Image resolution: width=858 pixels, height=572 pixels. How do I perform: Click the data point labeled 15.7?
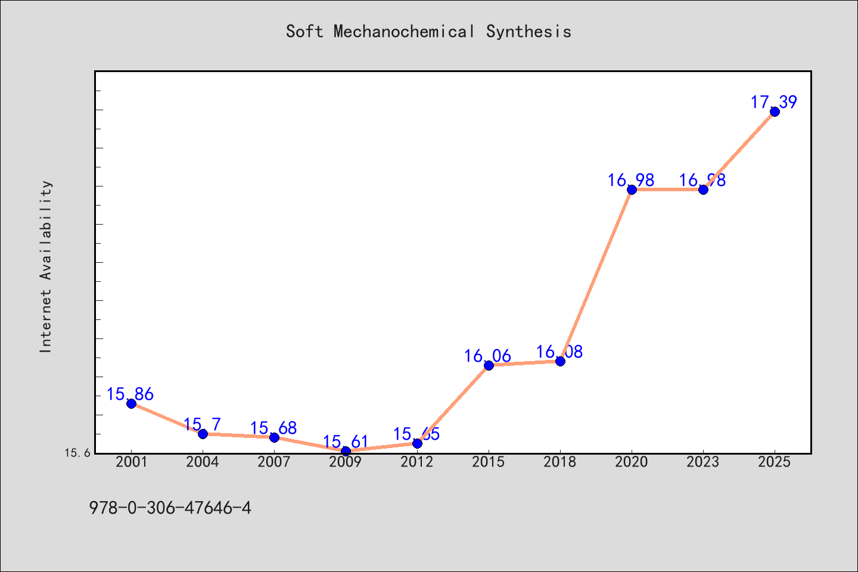tap(203, 434)
